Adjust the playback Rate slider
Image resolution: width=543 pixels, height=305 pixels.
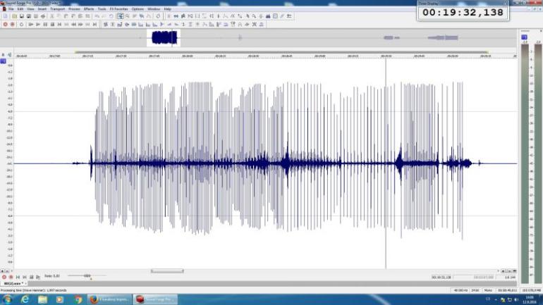[87, 276]
